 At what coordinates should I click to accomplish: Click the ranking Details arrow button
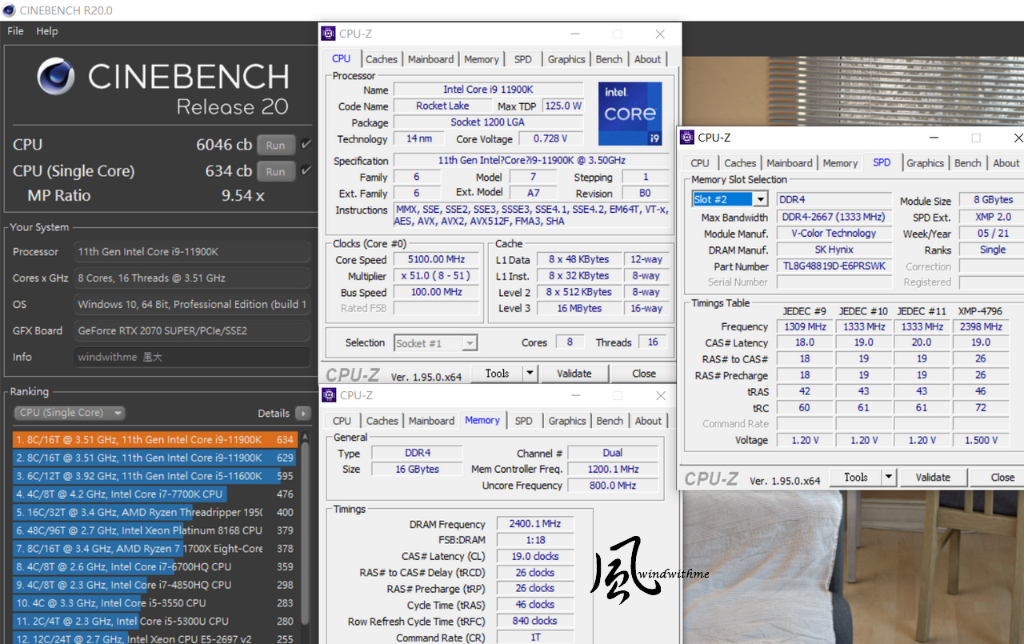point(302,414)
